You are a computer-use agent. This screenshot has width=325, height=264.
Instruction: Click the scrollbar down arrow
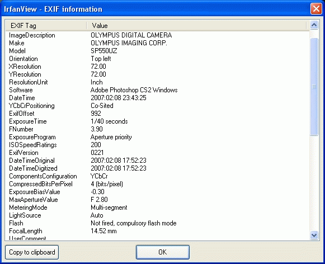click(314, 235)
